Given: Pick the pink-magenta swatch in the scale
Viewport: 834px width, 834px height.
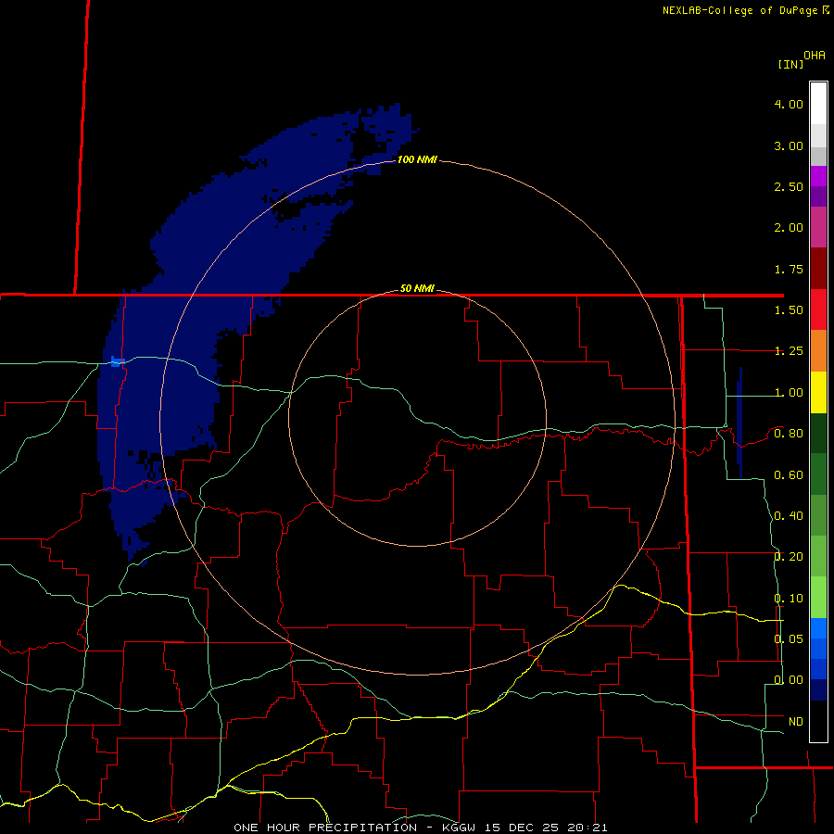Looking at the screenshot, I should click(818, 227).
